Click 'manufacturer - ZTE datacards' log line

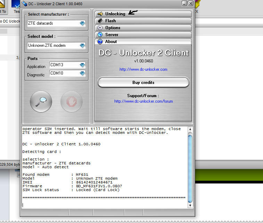coord(57,163)
